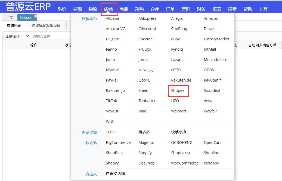Choose DHgate platform
Viewport: 282px width, 181px height.
tap(112, 39)
